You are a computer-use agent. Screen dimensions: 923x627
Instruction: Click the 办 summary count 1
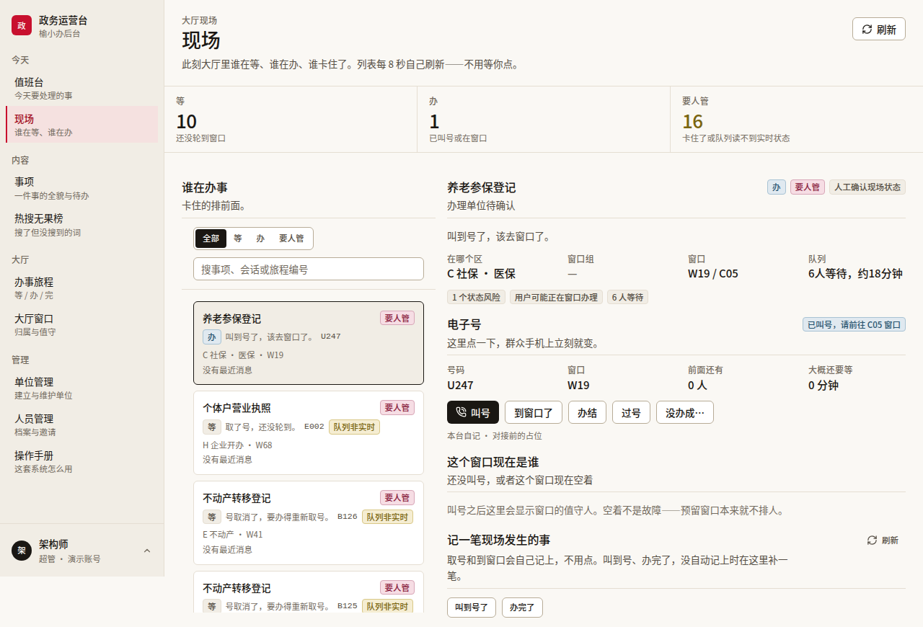[434, 121]
